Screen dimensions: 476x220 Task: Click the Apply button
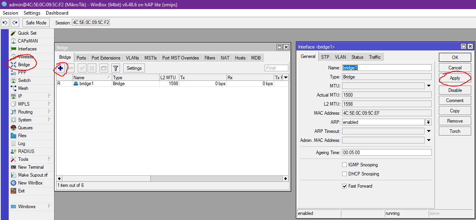(455, 78)
